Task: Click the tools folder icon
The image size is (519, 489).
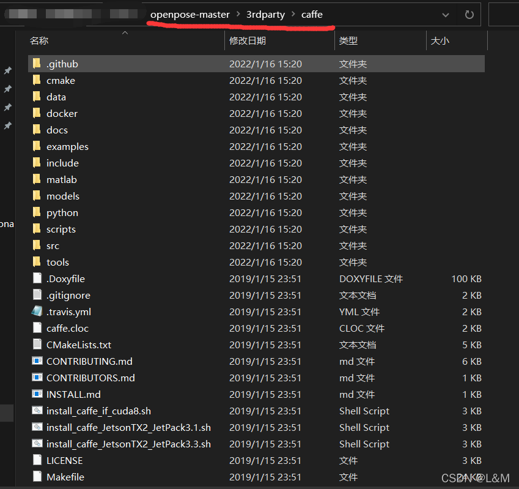Action: click(37, 262)
